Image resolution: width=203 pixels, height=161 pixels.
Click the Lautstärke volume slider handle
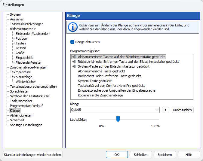tap(118, 119)
